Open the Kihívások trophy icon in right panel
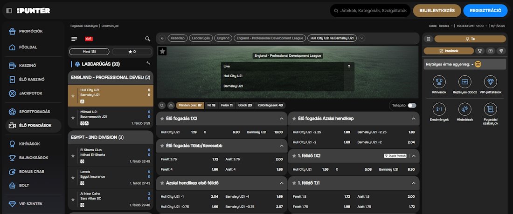Image resolution: width=513 pixels, height=214 pixels. pos(438,82)
